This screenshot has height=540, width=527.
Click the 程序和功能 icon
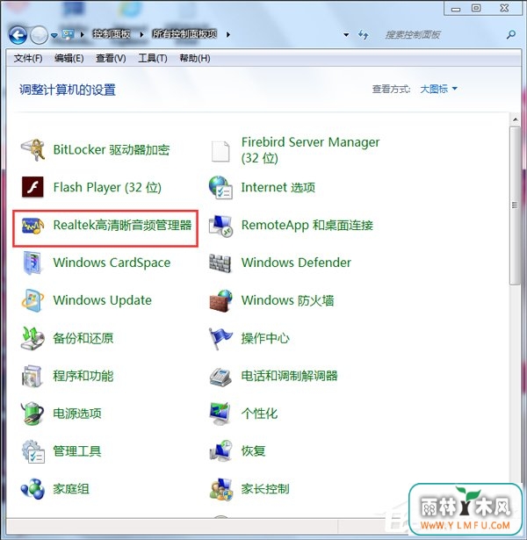[32, 376]
